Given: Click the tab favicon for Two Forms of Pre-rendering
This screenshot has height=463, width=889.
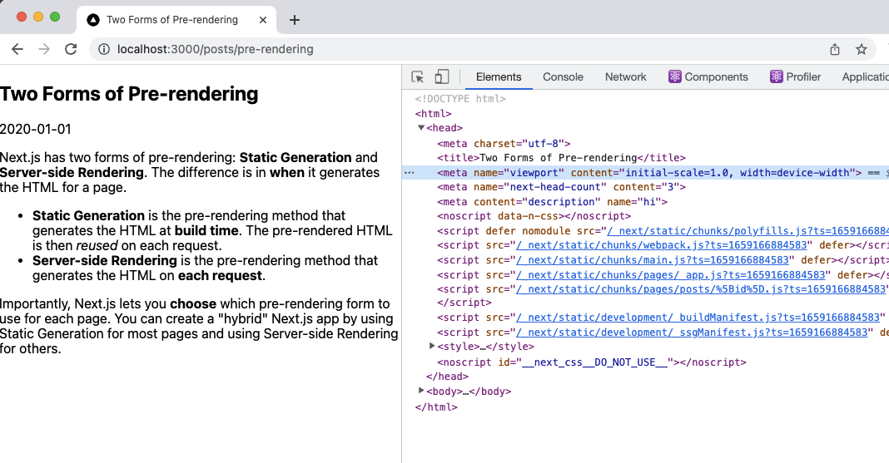Looking at the screenshot, I should 93,20.
